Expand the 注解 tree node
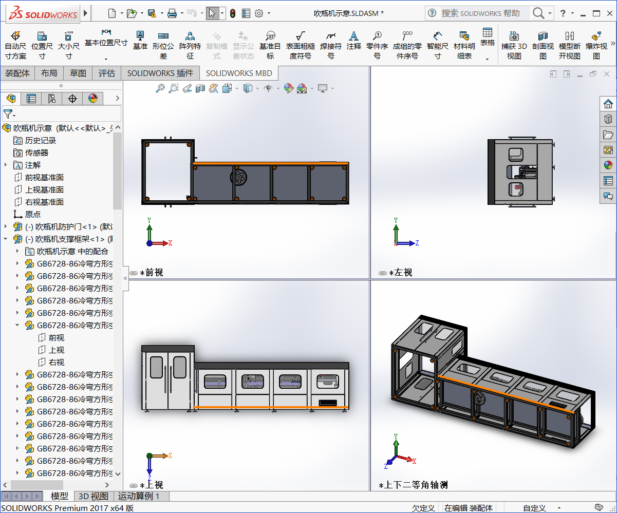 6,165
